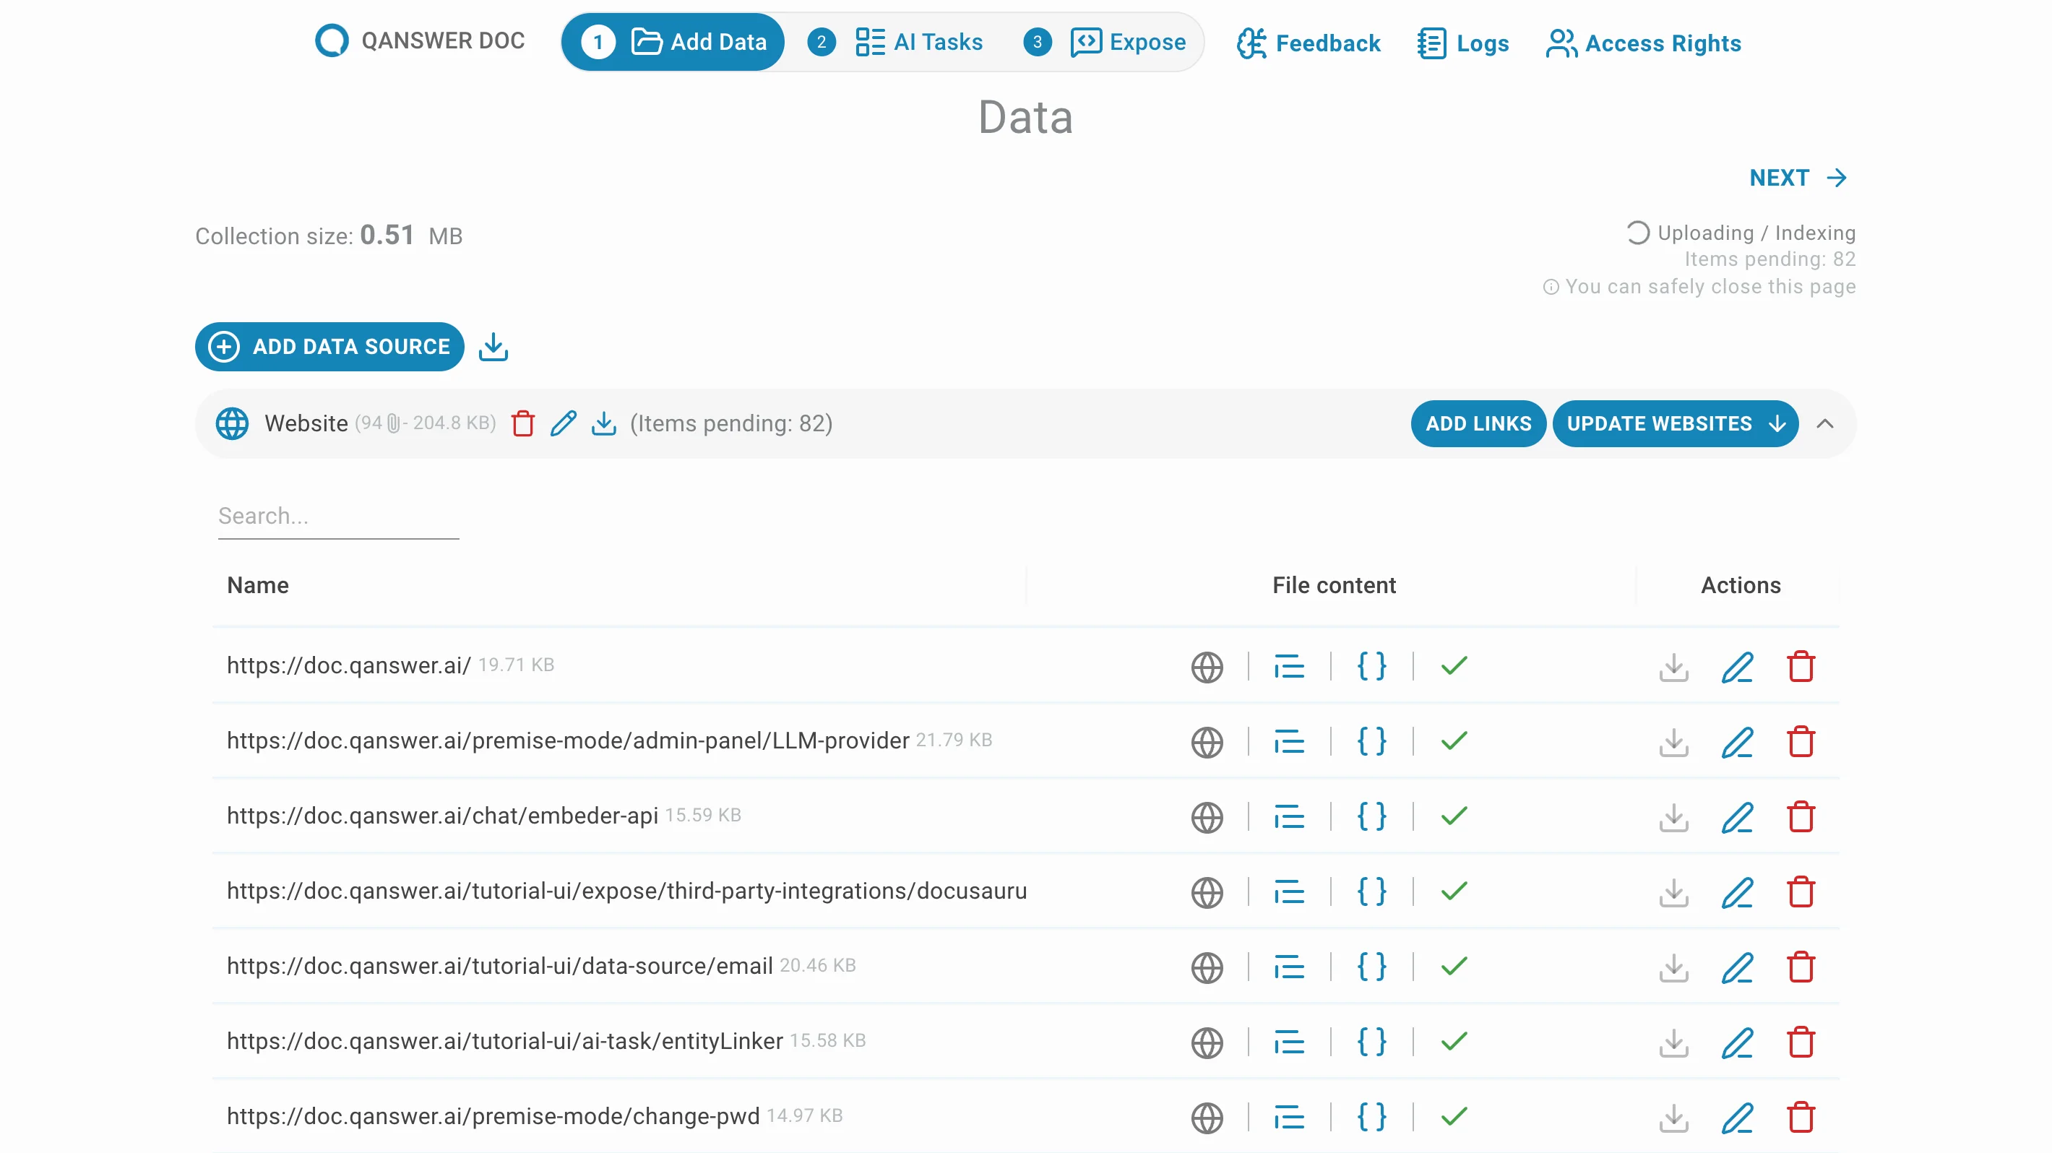Open Access Rights settings
The width and height of the screenshot is (2052, 1153).
(x=1643, y=43)
